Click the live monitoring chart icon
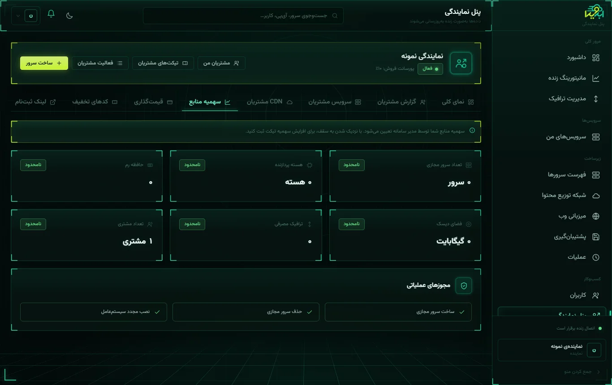The height and width of the screenshot is (385, 612). click(596, 78)
